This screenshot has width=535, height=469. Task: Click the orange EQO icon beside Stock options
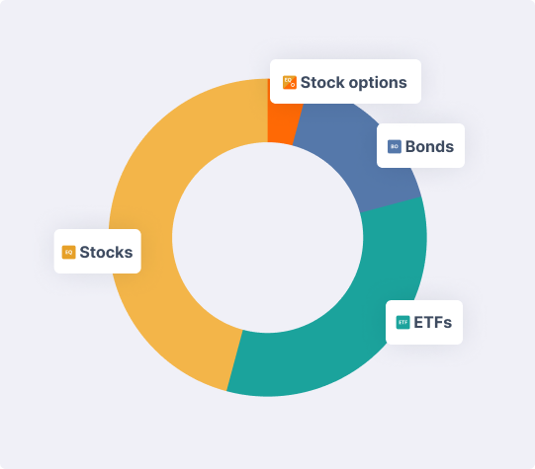[x=290, y=82]
